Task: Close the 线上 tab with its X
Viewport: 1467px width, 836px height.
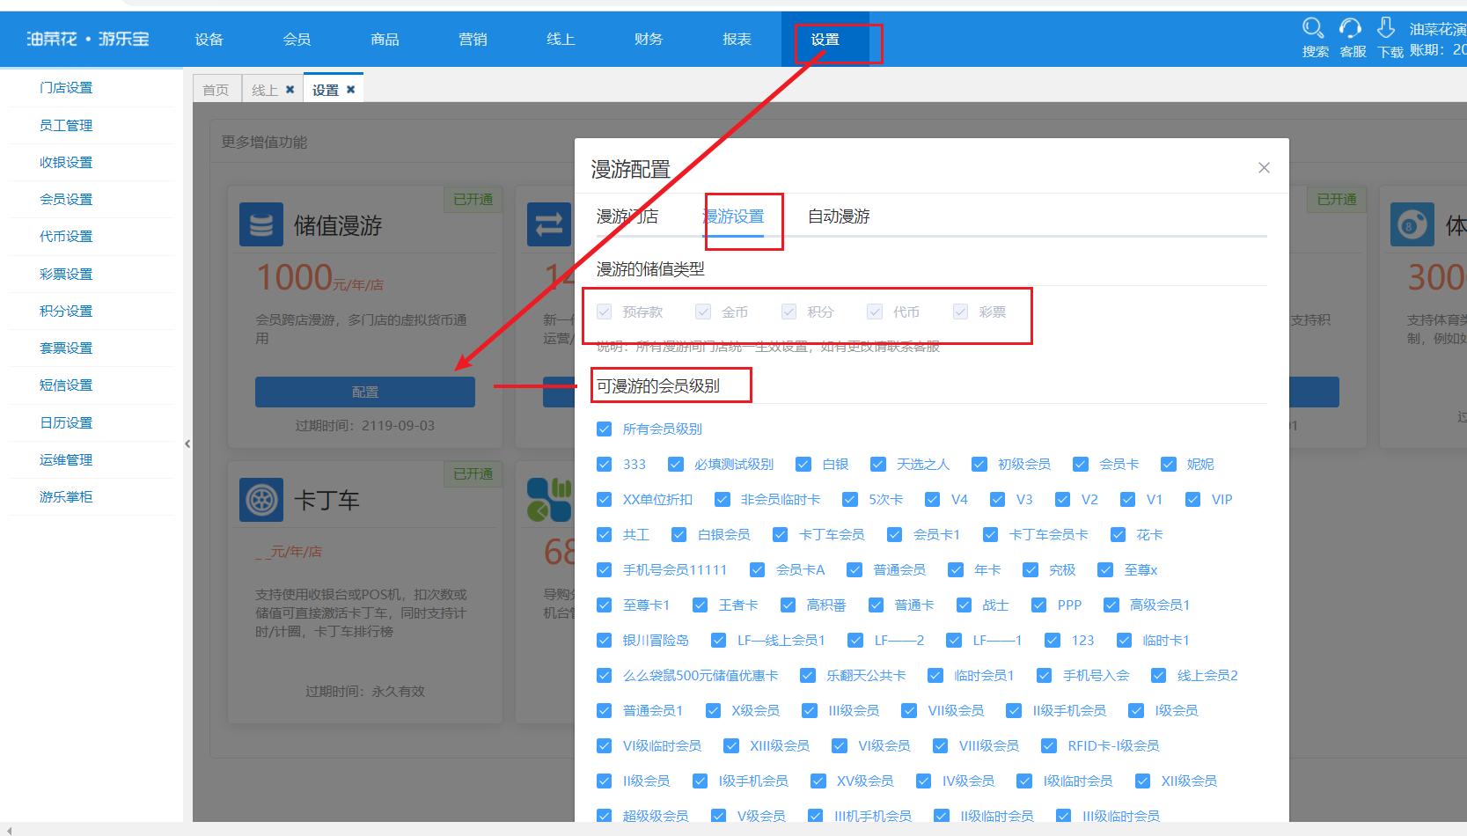Action: pos(290,90)
